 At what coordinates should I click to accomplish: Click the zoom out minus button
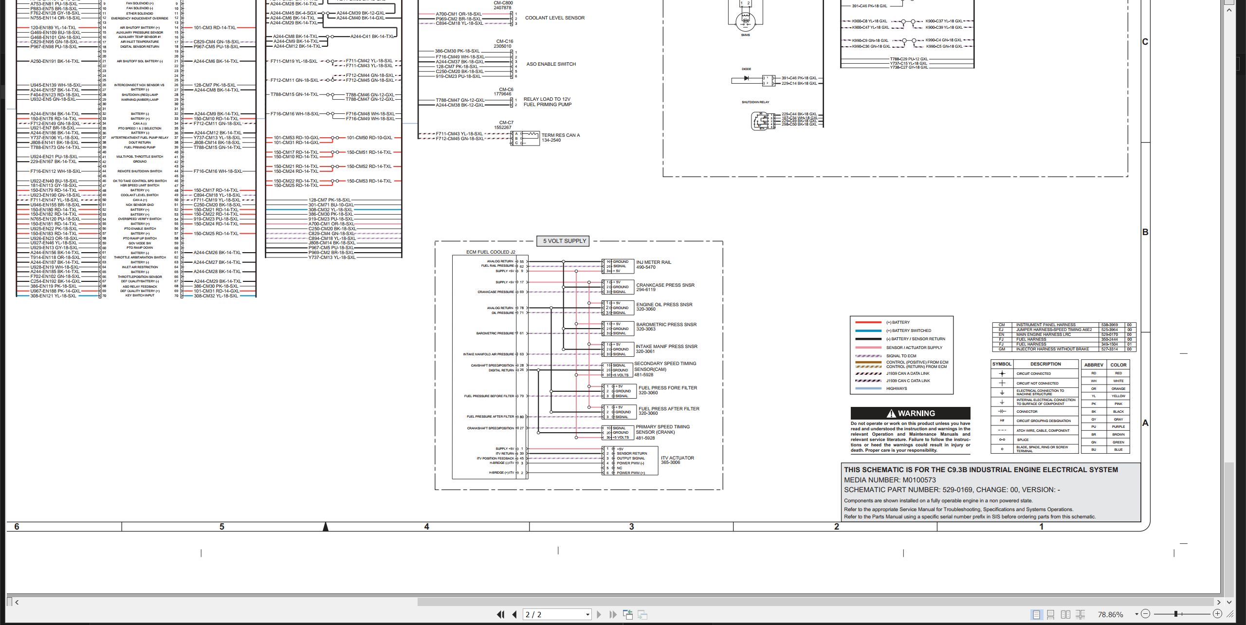(x=1145, y=614)
